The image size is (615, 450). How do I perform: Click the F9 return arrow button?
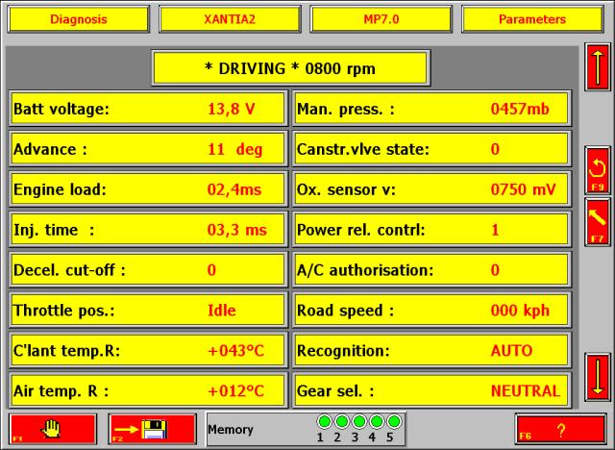(598, 170)
